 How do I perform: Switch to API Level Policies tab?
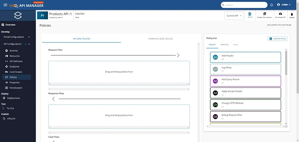point(81,39)
